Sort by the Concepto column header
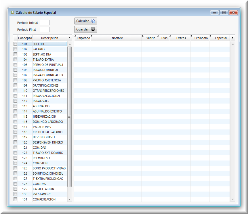 (x=25, y=38)
